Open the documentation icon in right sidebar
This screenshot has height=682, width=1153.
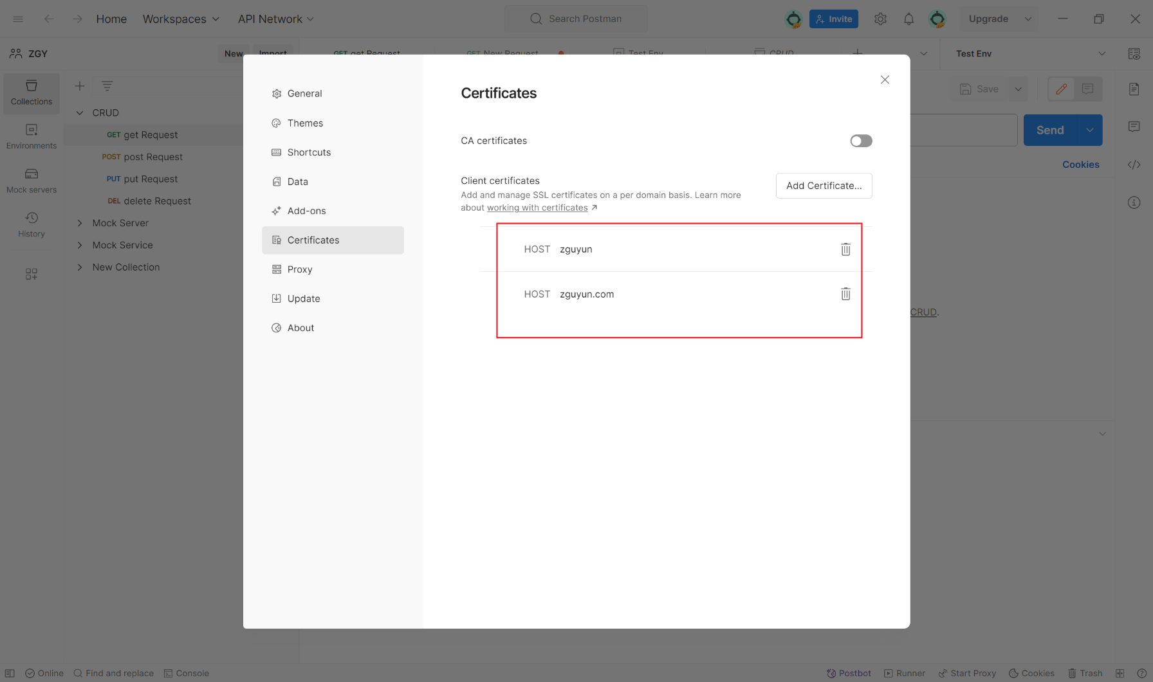tap(1134, 89)
